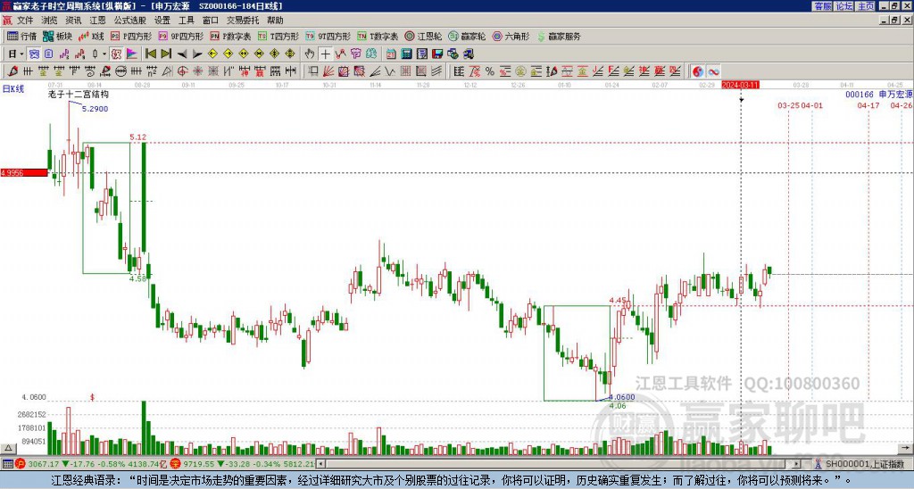Select the red pencil drawing tool
The width and height of the screenshot is (914, 489).
coord(12,71)
